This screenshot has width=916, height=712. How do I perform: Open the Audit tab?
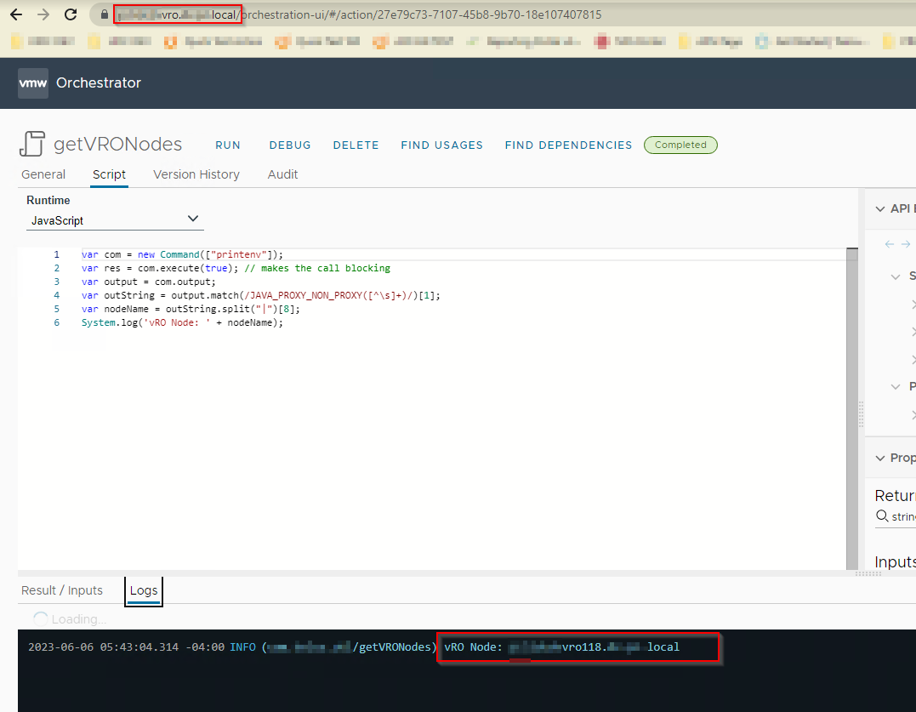pyautogui.click(x=282, y=174)
